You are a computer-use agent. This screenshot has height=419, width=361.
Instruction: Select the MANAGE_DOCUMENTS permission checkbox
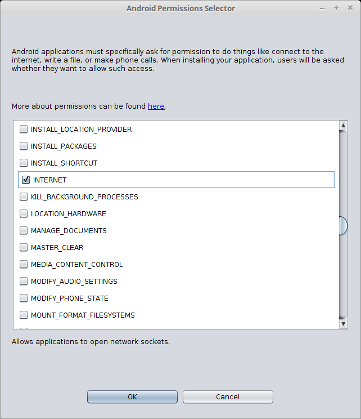click(24, 230)
